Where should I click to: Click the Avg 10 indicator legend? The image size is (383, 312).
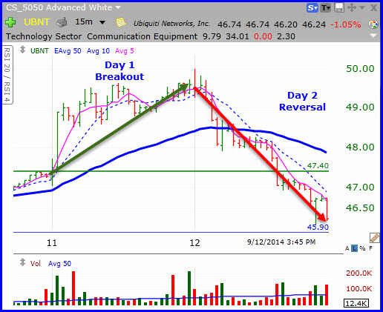point(98,51)
